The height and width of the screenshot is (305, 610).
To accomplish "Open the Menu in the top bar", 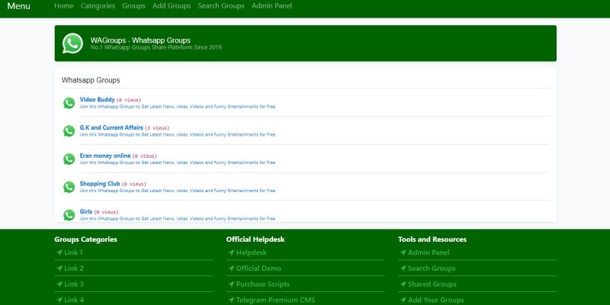I will [x=18, y=6].
